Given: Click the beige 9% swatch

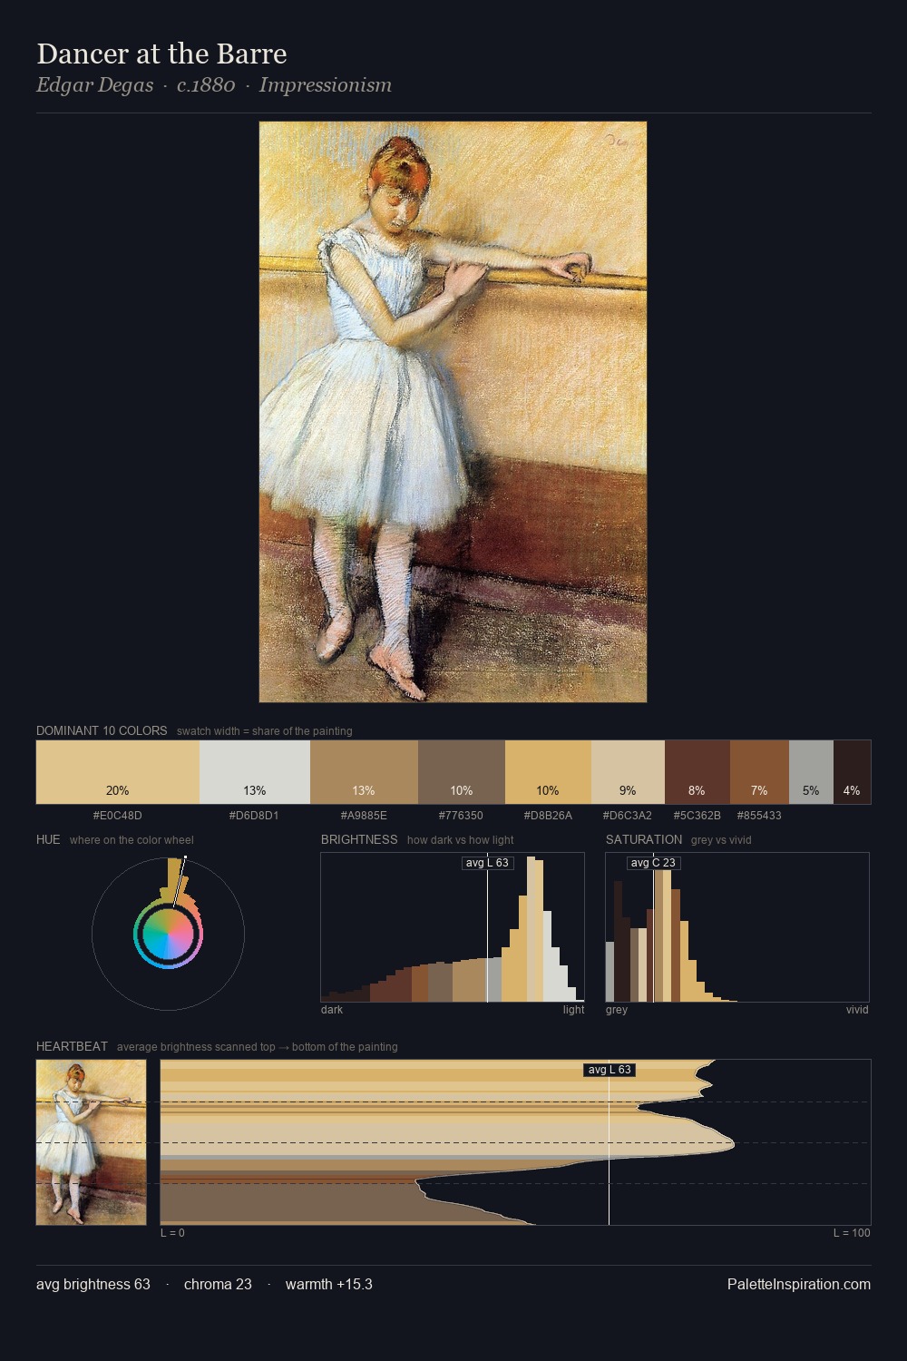Looking at the screenshot, I should (x=628, y=772).
